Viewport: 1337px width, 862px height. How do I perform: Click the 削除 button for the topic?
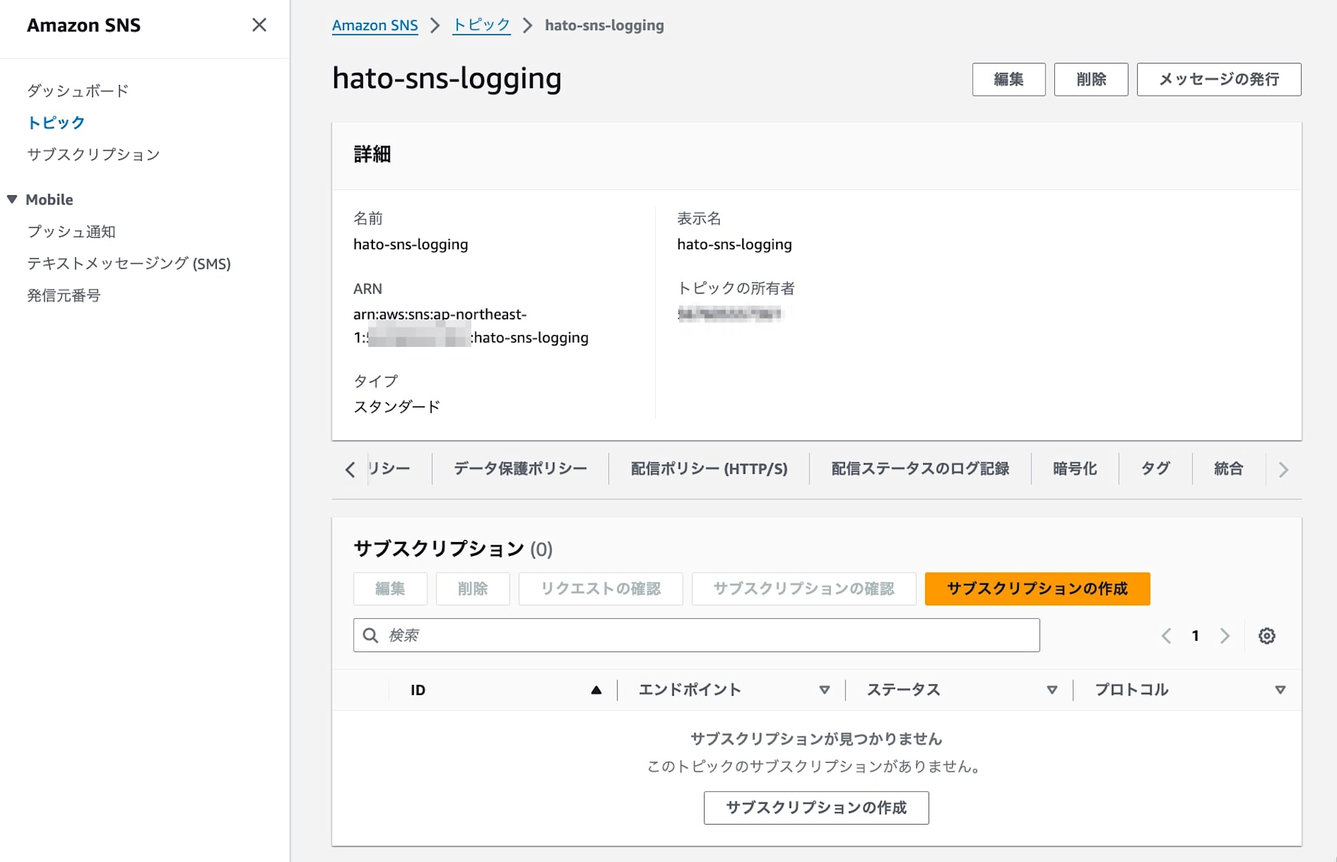pos(1091,80)
